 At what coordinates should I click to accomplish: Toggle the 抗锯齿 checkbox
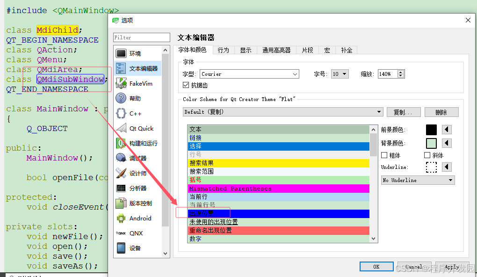pyautogui.click(x=186, y=85)
